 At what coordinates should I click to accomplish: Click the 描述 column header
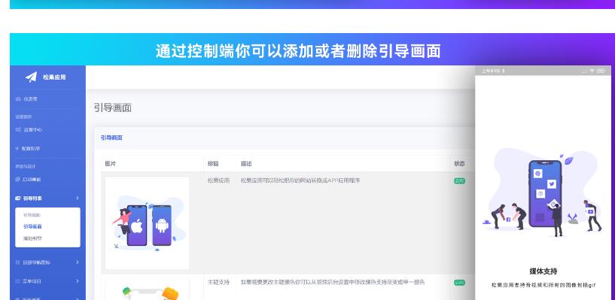246,164
